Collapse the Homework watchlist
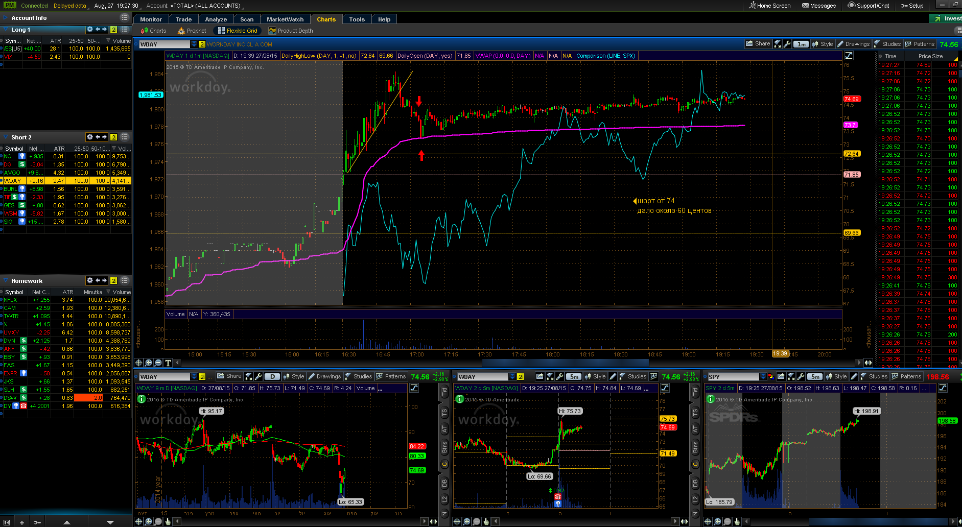The image size is (962, 527). [x=6, y=281]
